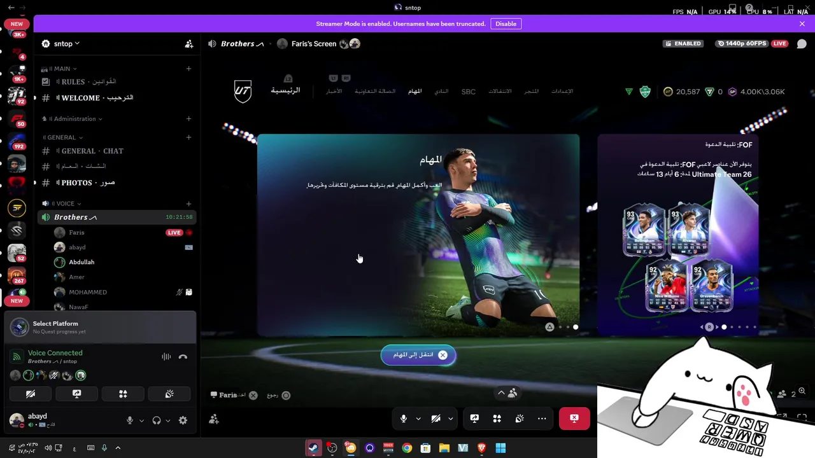This screenshot has height=458, width=815.
Task: Click Faris's Screen title in call header
Action: (313, 44)
